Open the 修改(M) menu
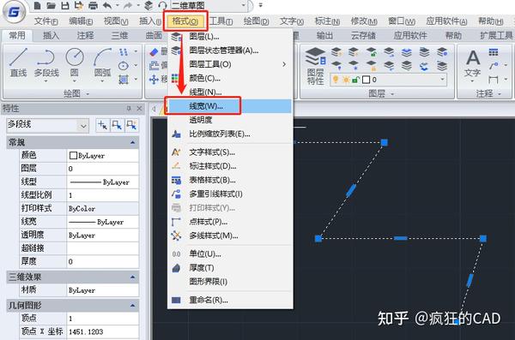 click(x=364, y=21)
